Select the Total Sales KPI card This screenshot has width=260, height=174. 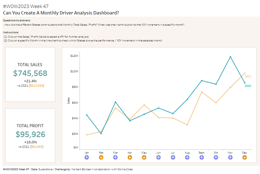pyautogui.click(x=30, y=74)
